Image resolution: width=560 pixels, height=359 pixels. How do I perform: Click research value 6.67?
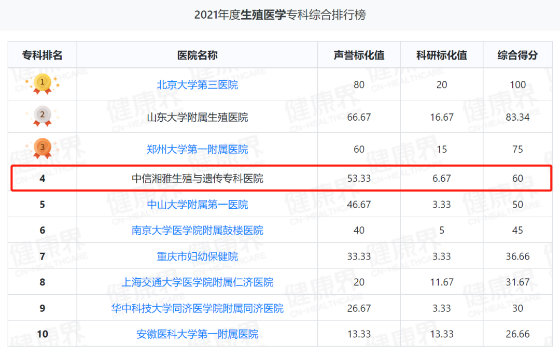pyautogui.click(x=442, y=178)
